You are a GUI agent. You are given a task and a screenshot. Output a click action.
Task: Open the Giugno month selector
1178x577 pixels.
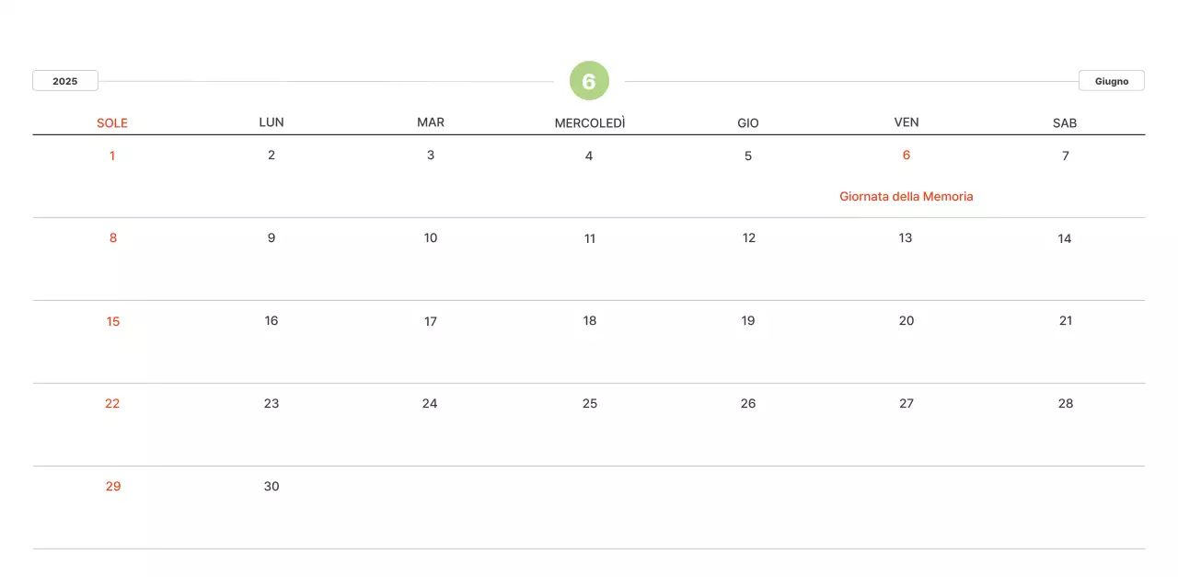[x=1111, y=81]
